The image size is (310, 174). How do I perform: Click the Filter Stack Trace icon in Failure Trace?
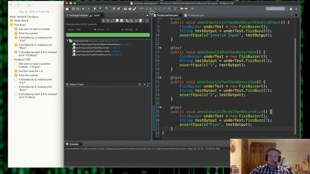pyautogui.click(x=140, y=85)
